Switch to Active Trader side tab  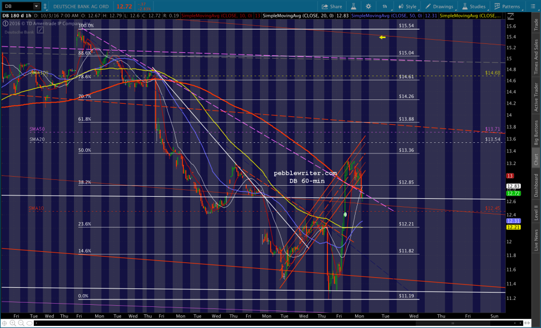[x=536, y=97]
